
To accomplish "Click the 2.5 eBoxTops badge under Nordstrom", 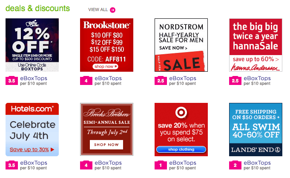I will (161, 81).
